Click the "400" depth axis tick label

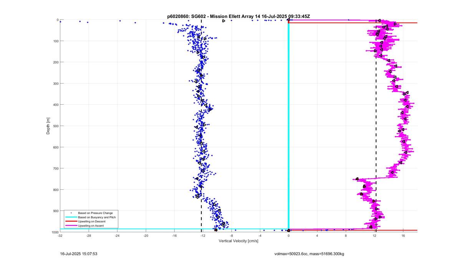(x=55, y=105)
